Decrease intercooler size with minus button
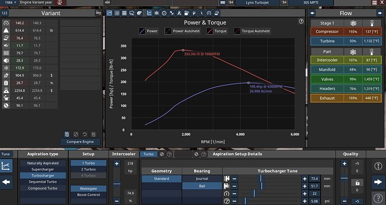This screenshot has height=205, width=386. 117,201
